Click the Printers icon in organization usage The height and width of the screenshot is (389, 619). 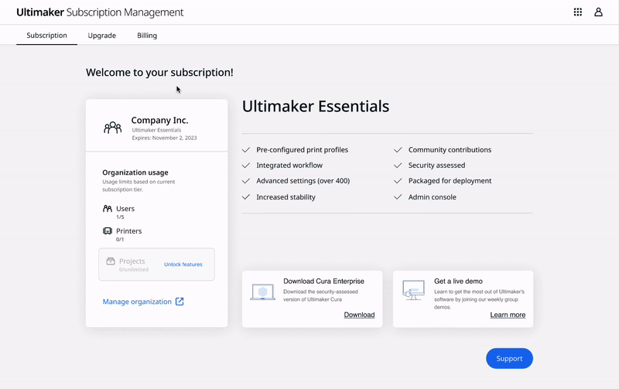(x=108, y=230)
